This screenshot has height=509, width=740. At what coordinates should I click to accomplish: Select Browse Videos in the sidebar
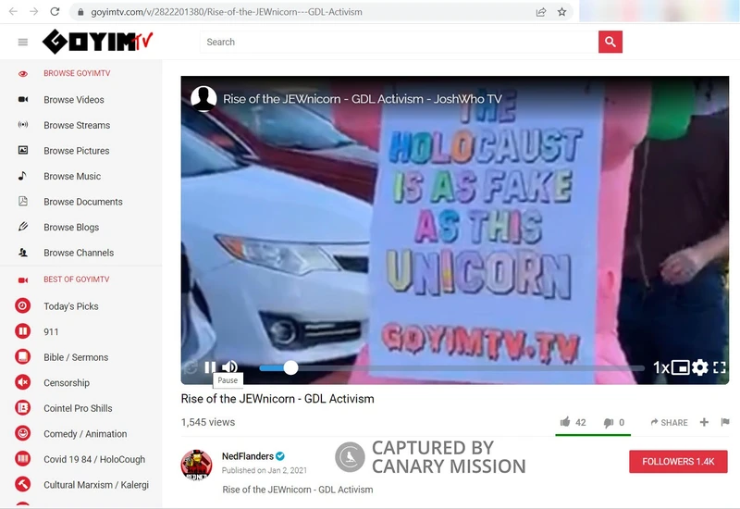(x=73, y=100)
